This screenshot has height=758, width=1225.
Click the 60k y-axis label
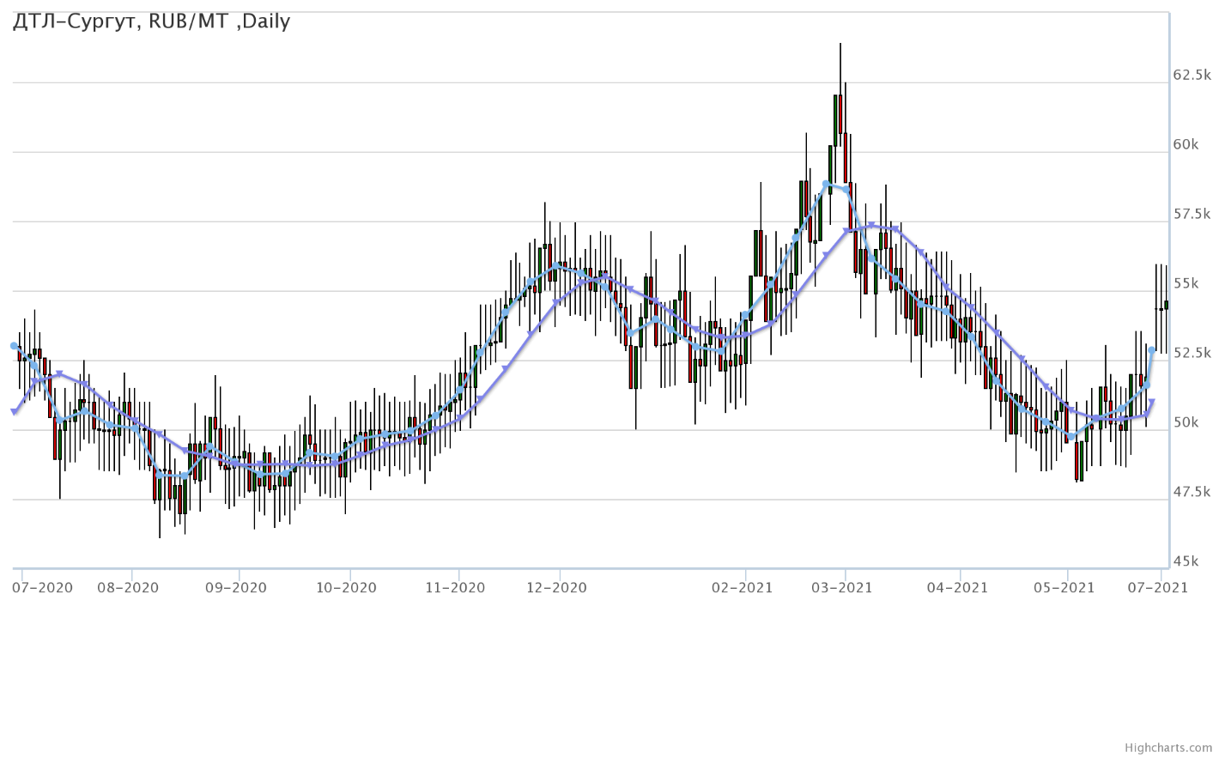point(1186,145)
